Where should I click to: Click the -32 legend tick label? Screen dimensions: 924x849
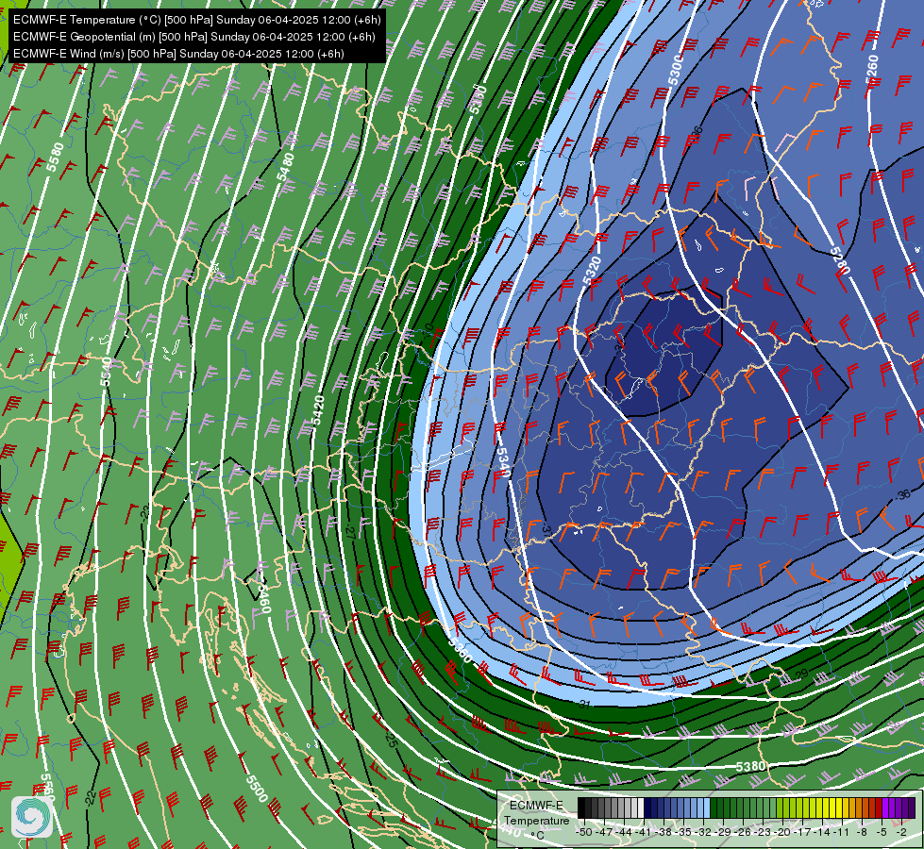coord(703,832)
